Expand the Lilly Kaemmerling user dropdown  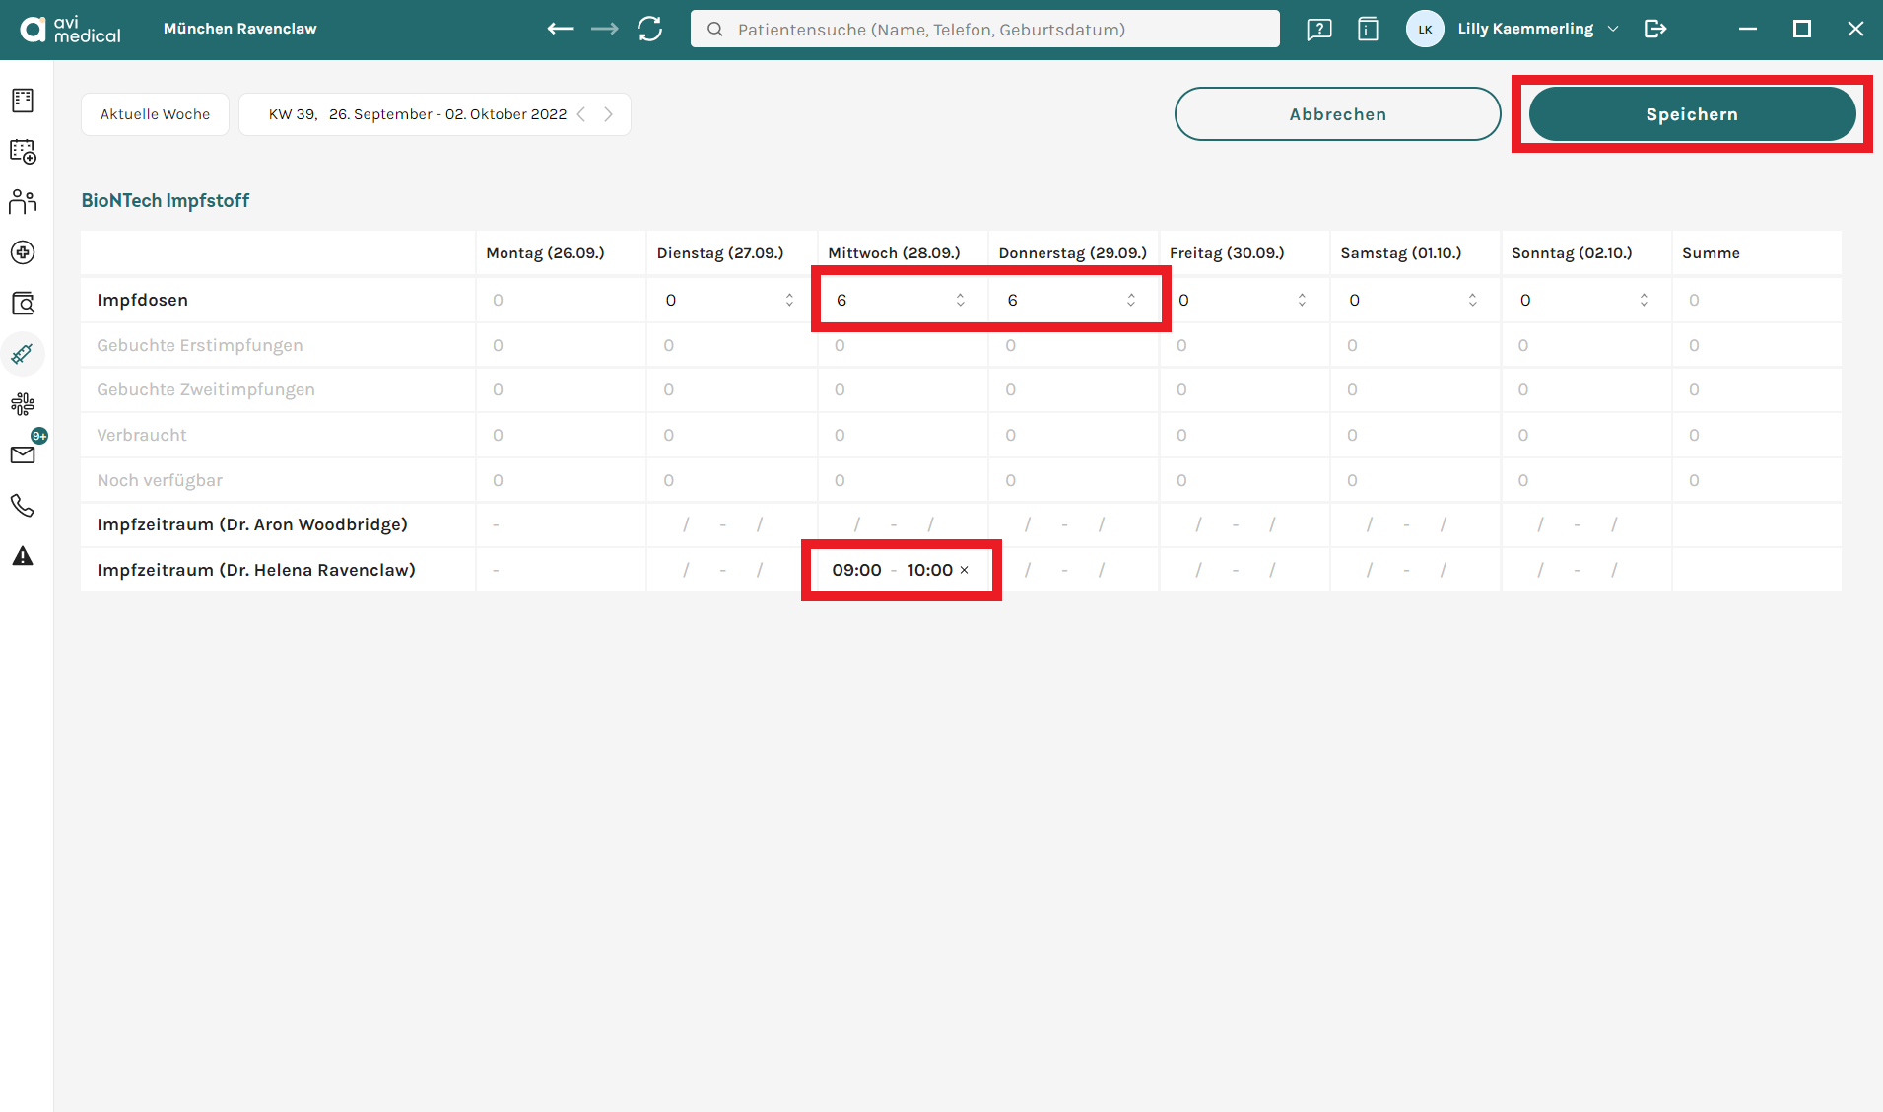[1613, 29]
